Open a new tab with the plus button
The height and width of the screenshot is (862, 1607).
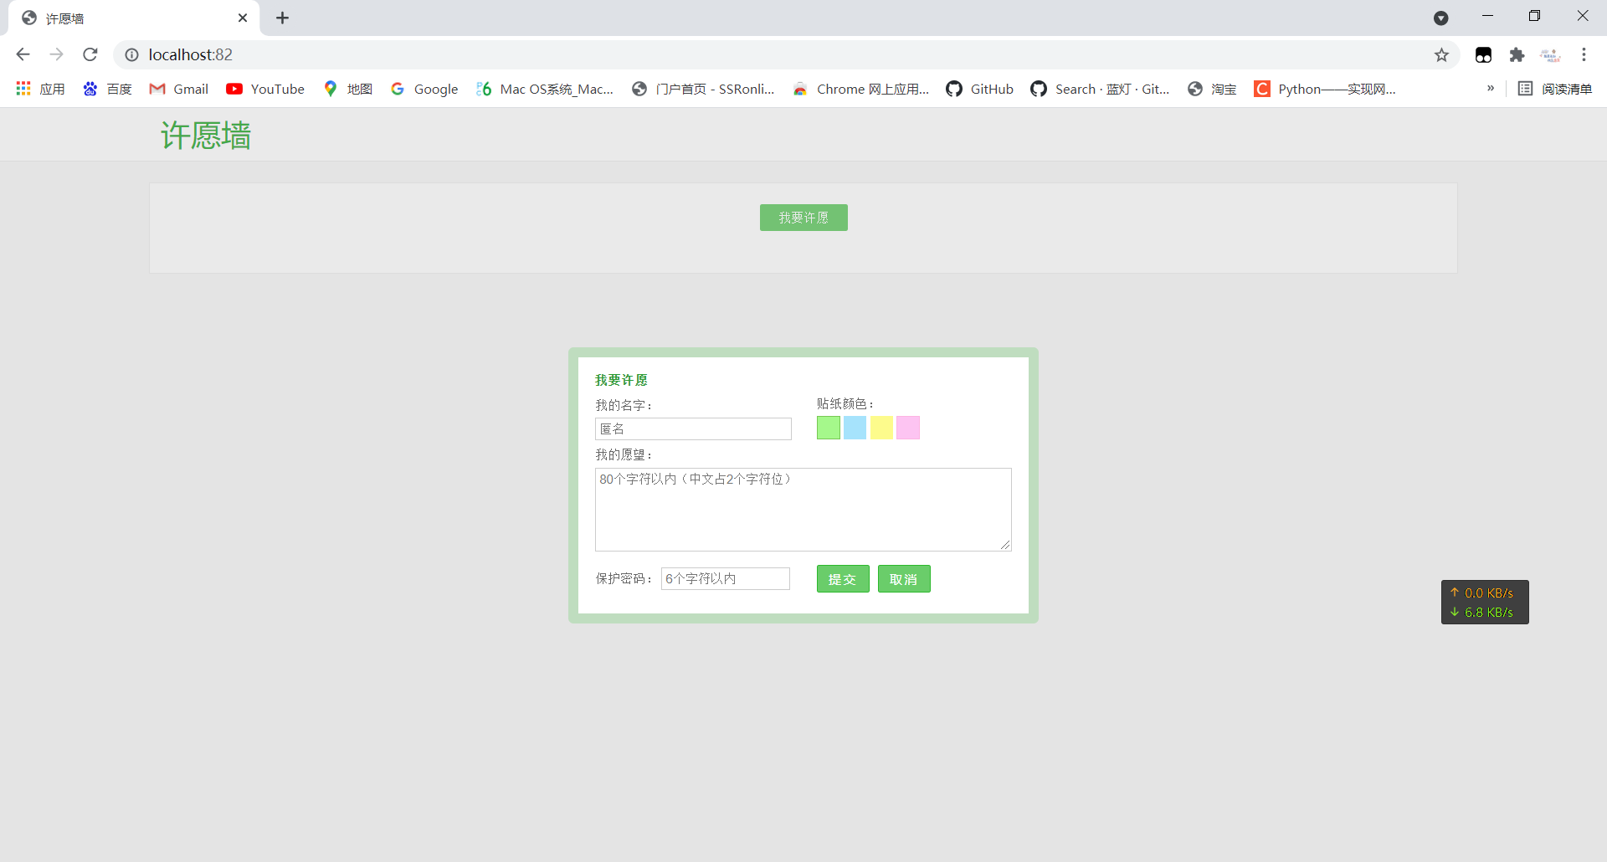point(282,18)
